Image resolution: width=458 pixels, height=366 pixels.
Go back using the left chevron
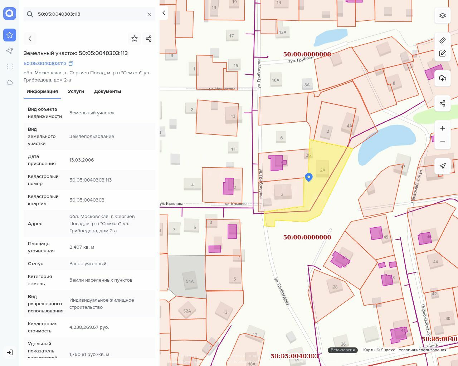(x=30, y=39)
